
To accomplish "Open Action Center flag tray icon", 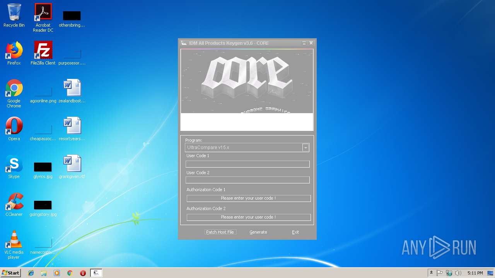I will 440,273.
